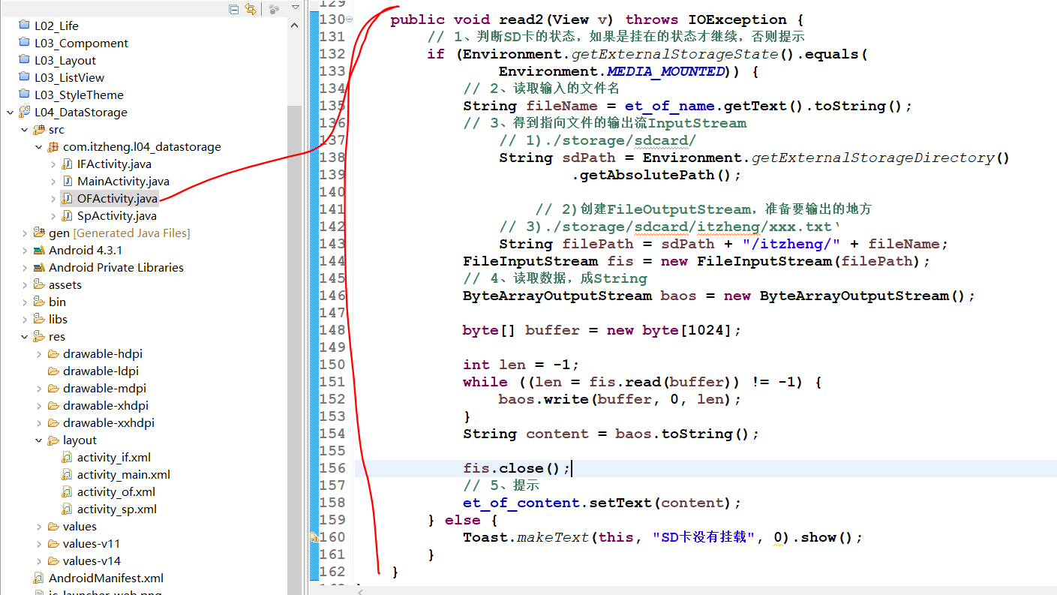
Task: Click the Android 4.3.1 library icon
Action: point(39,250)
